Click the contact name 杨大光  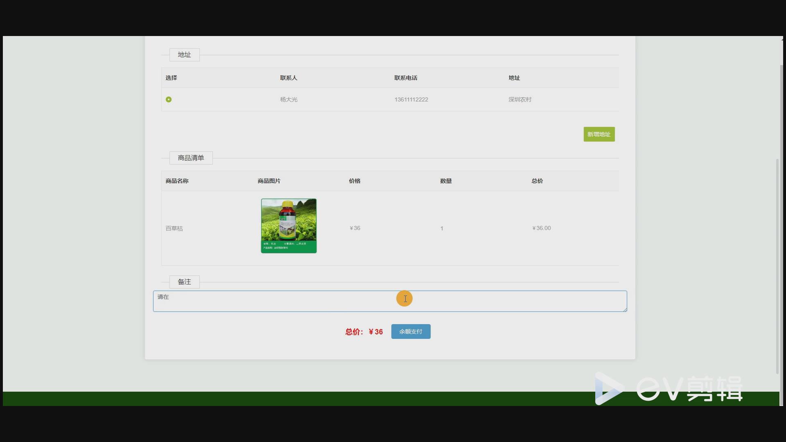(x=289, y=99)
